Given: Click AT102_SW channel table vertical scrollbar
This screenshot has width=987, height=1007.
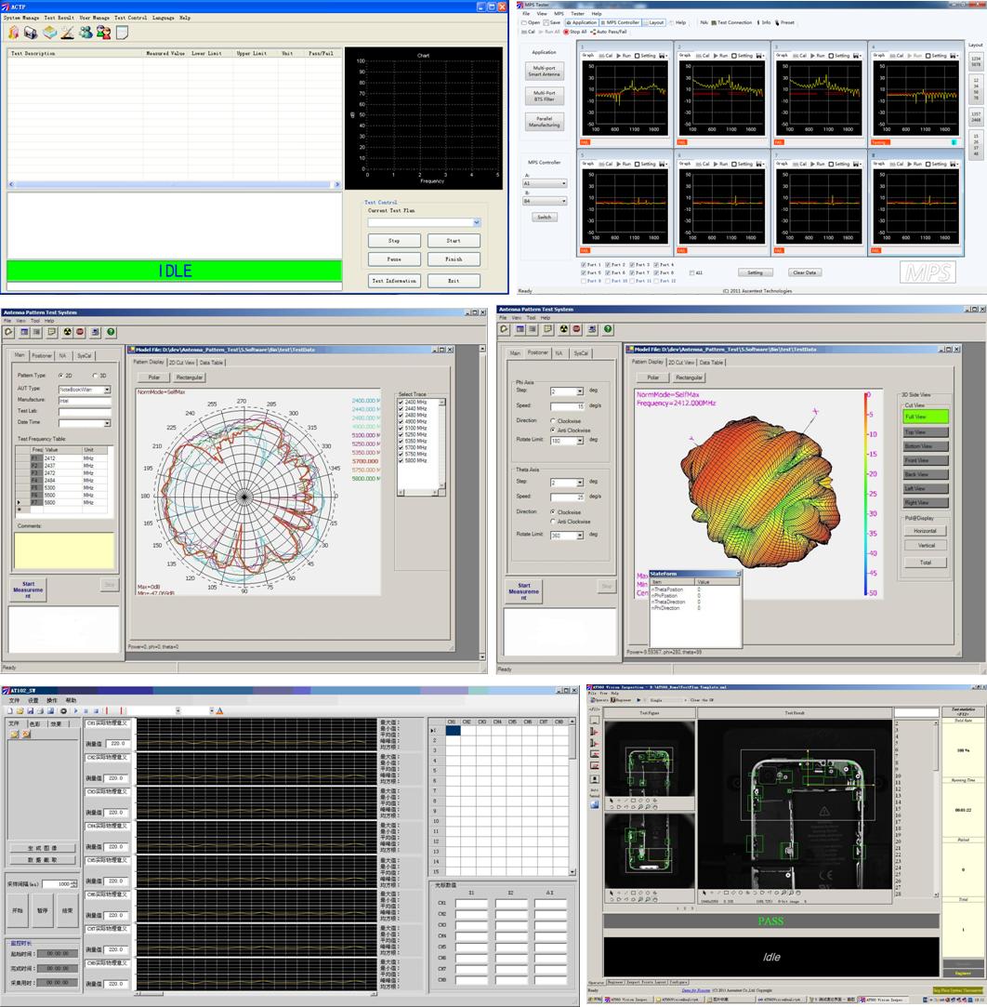Looking at the screenshot, I should tap(572, 796).
